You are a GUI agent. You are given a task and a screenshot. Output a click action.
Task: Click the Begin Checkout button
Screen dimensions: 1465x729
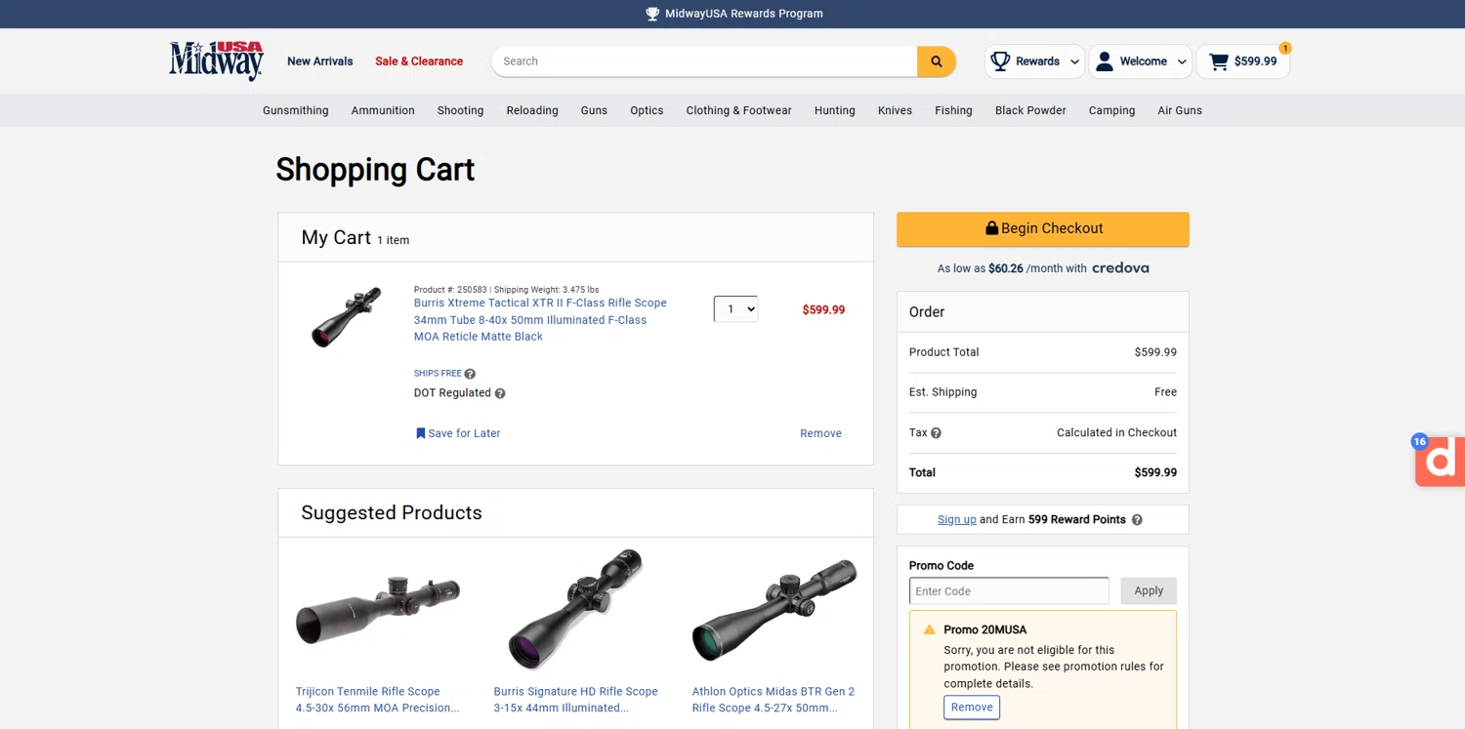[x=1042, y=228]
